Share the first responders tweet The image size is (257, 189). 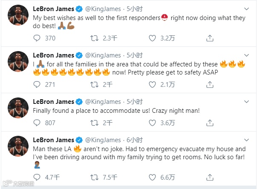pyautogui.click(x=210, y=38)
